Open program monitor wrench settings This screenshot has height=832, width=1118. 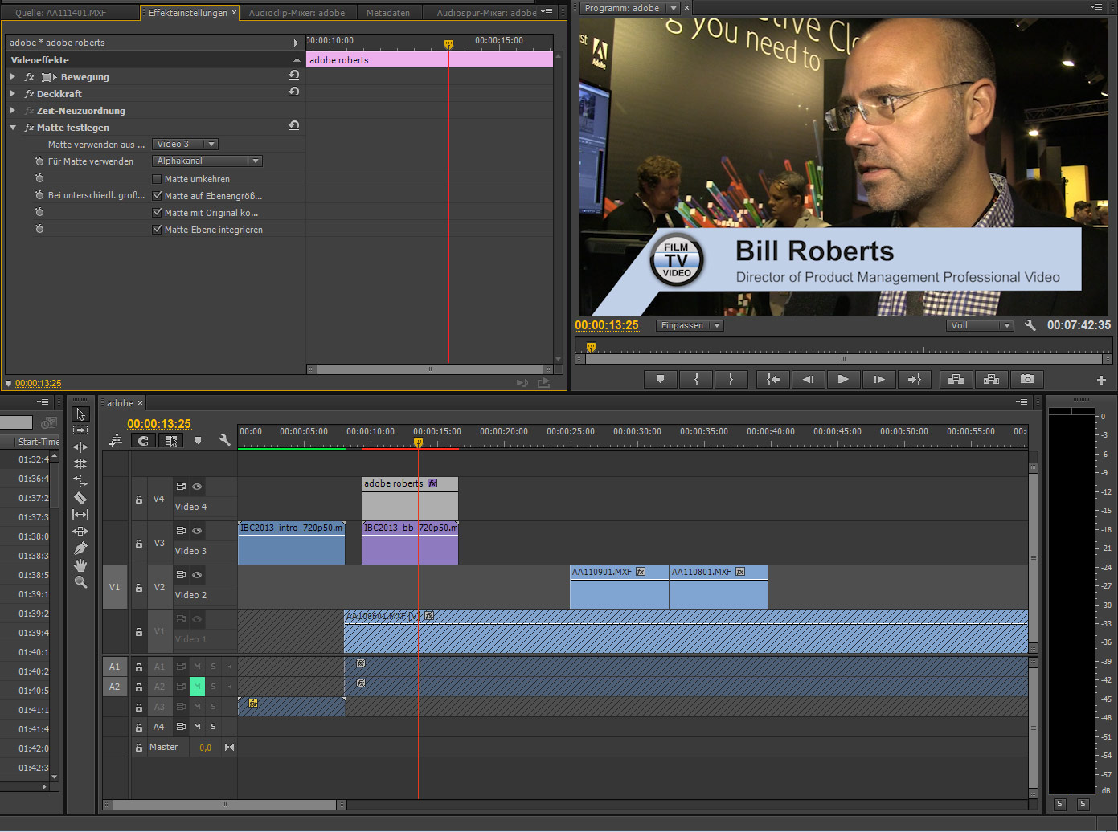[1030, 325]
